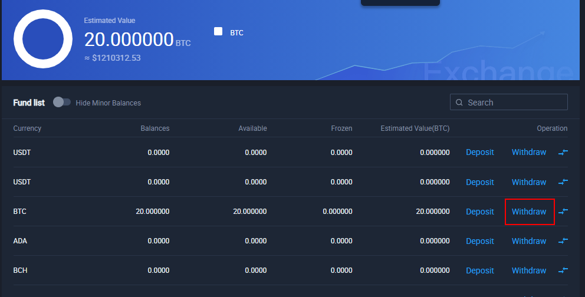
Task: Click the magnifier icon in the Search box
Action: coord(459,102)
